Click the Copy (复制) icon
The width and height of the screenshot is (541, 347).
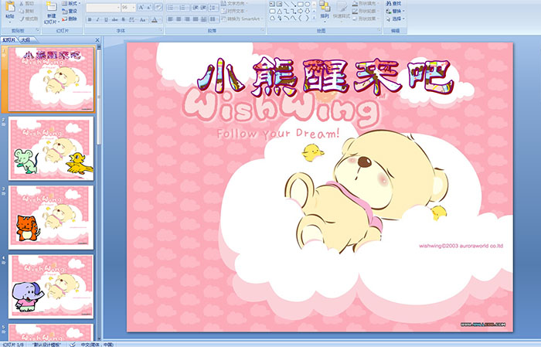coord(22,11)
